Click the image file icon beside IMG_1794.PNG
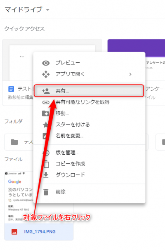The height and width of the screenshot is (250, 165). coord(14,232)
